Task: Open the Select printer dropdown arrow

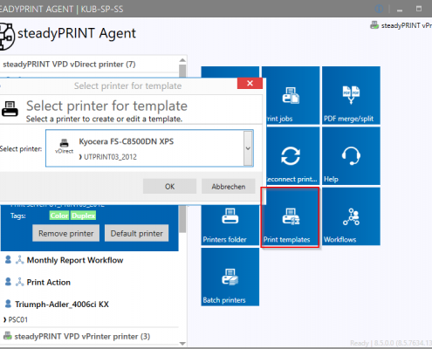Action: pos(248,148)
